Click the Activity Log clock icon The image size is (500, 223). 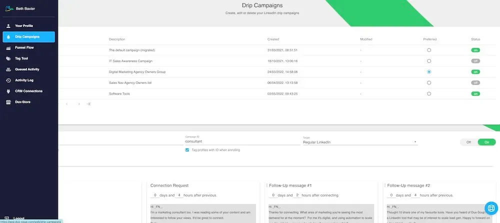pyautogui.click(x=8, y=80)
